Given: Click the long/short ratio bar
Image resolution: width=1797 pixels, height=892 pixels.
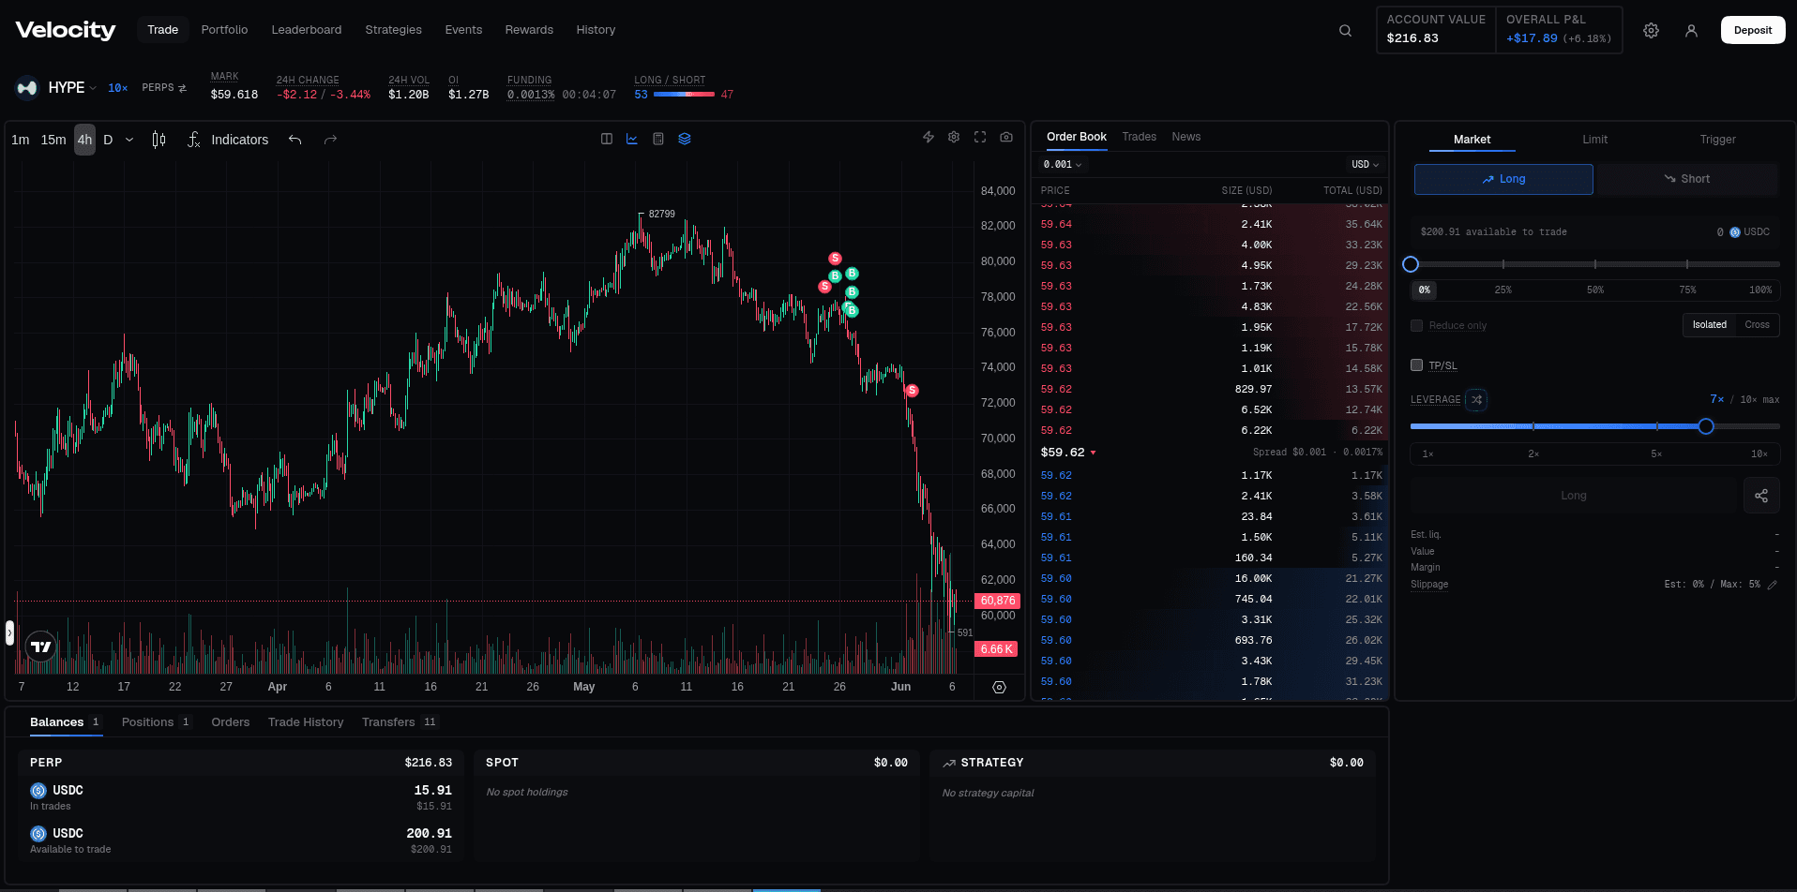Looking at the screenshot, I should tap(684, 95).
